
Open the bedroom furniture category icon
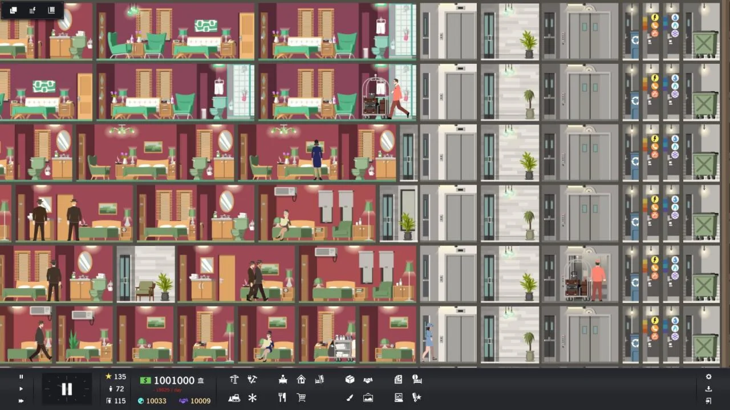(x=319, y=379)
